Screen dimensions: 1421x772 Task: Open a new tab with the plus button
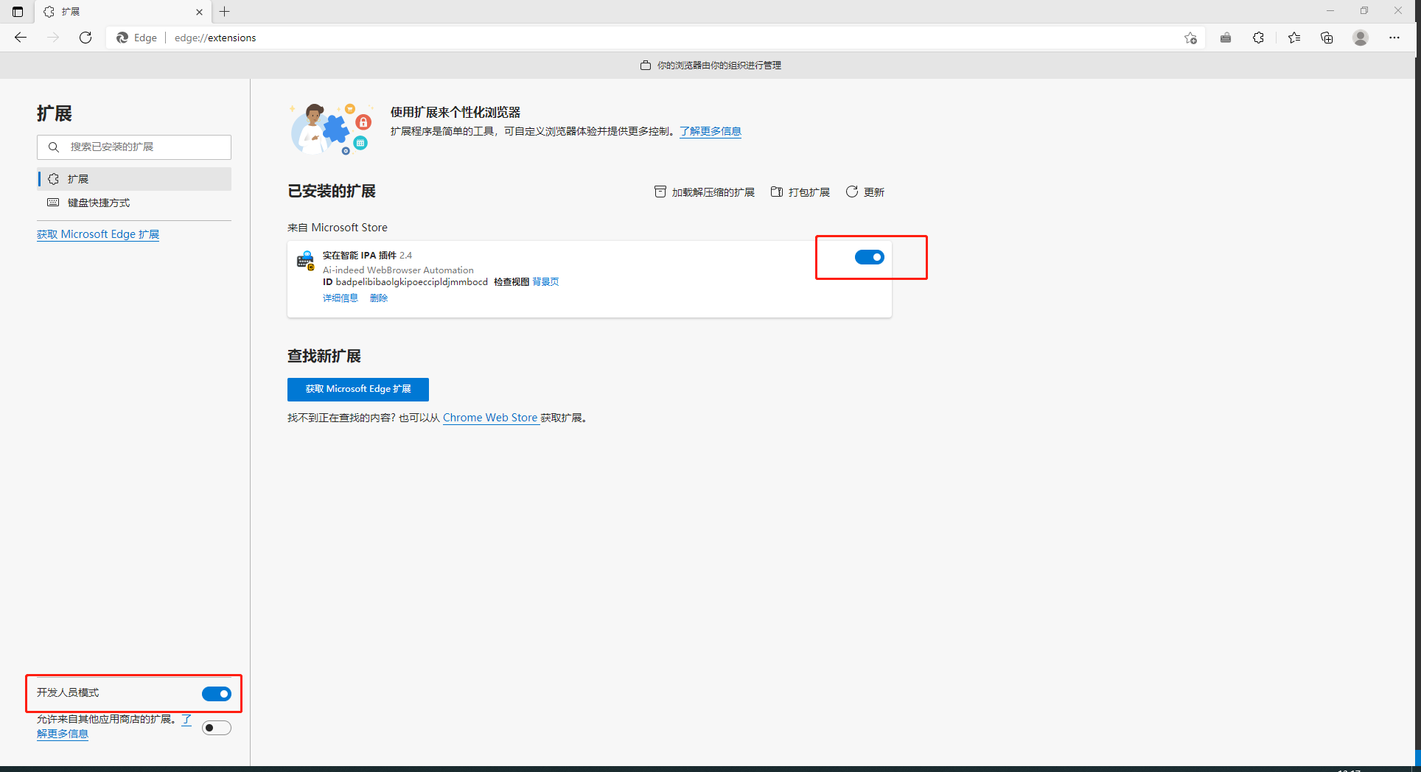[x=225, y=12]
